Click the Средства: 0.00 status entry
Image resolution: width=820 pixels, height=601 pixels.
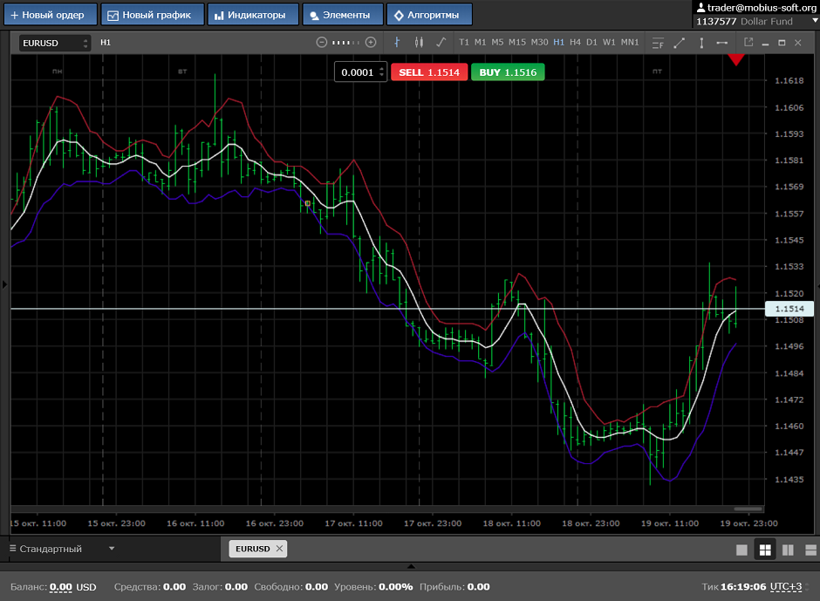(150, 587)
